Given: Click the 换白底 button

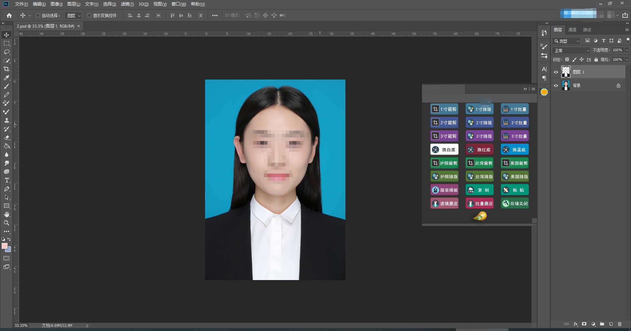Looking at the screenshot, I should click(x=444, y=150).
